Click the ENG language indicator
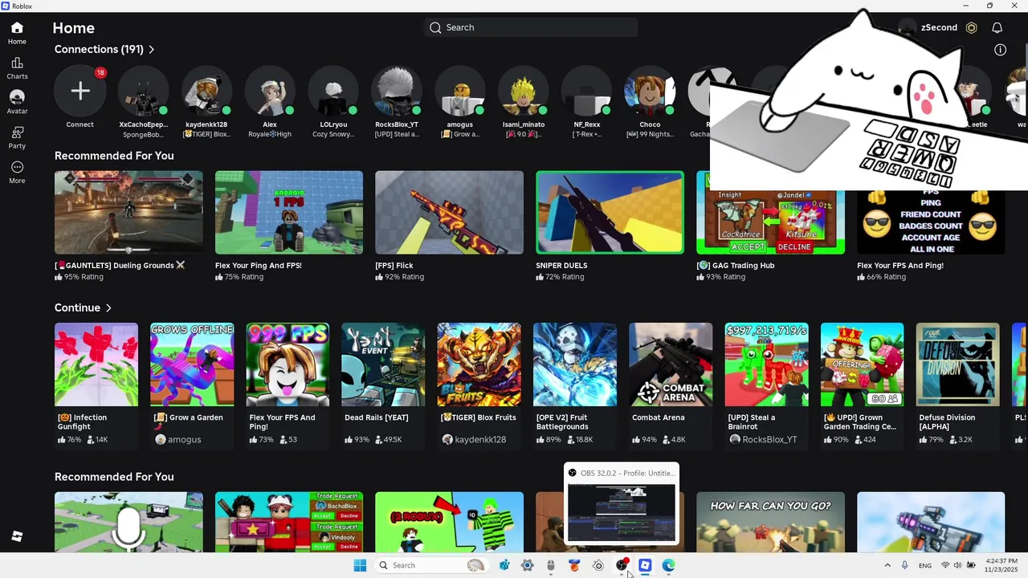Viewport: 1028px width, 578px height. pyautogui.click(x=925, y=565)
